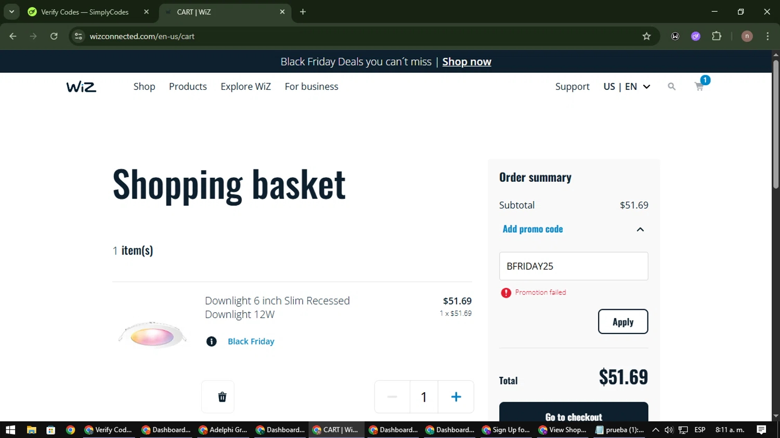The height and width of the screenshot is (438, 780).
Task: Click the purple extension icon in toolbar
Action: coord(696,36)
